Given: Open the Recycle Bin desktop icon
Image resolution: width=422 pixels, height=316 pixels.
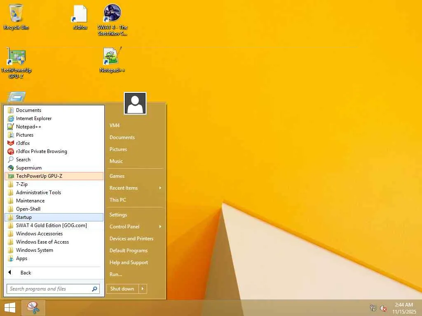Looking at the screenshot, I should [16, 16].
